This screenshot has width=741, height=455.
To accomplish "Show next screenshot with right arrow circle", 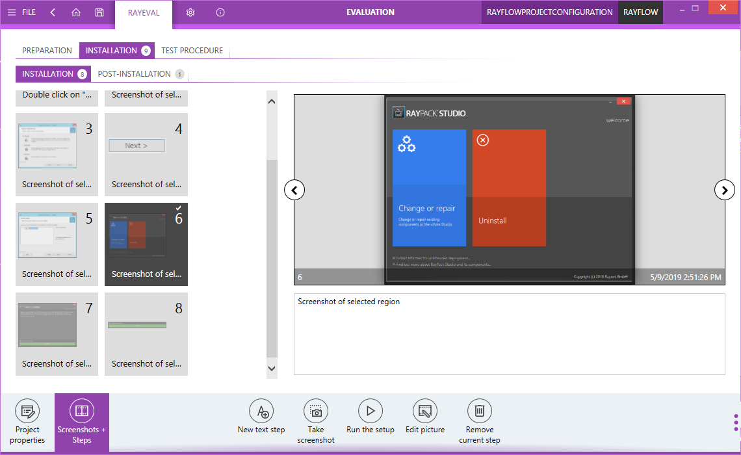I will pos(725,190).
